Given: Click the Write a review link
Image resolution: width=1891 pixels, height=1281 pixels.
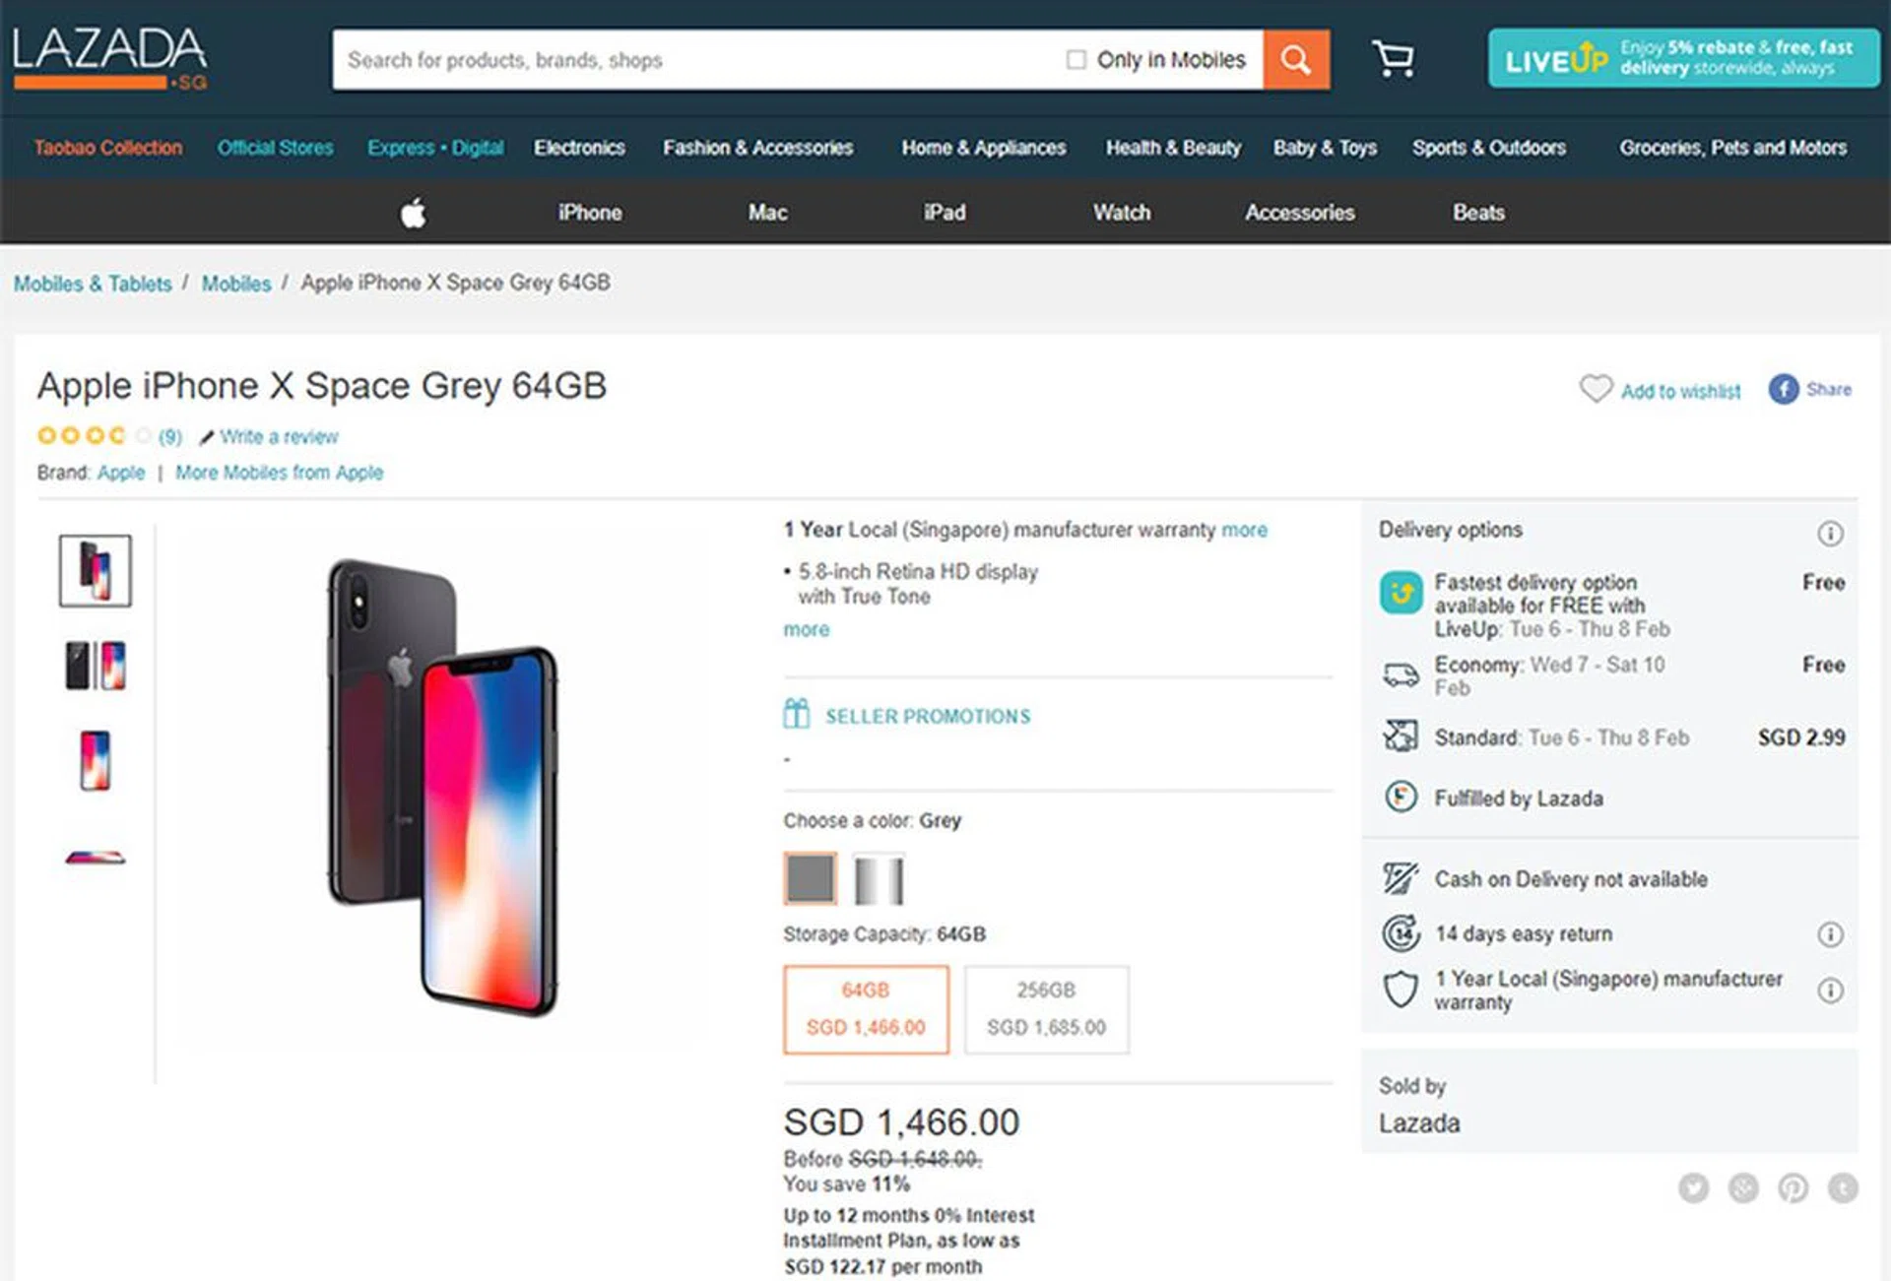Looking at the screenshot, I should click(x=278, y=436).
